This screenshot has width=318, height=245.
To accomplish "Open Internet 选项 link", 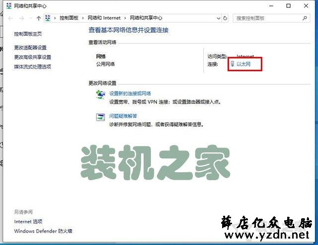I will coord(28,222).
